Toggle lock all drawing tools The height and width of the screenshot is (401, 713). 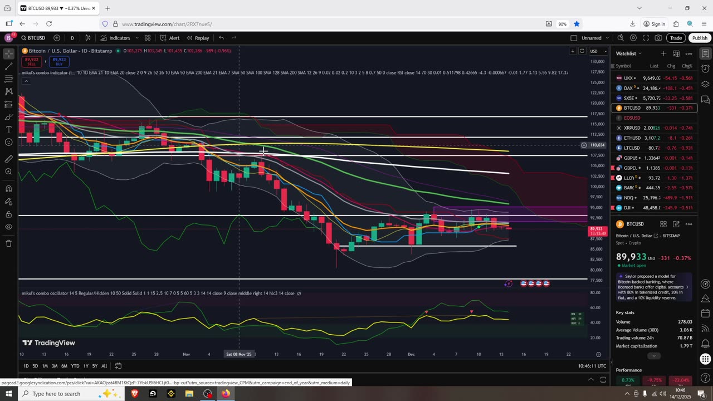(8, 214)
